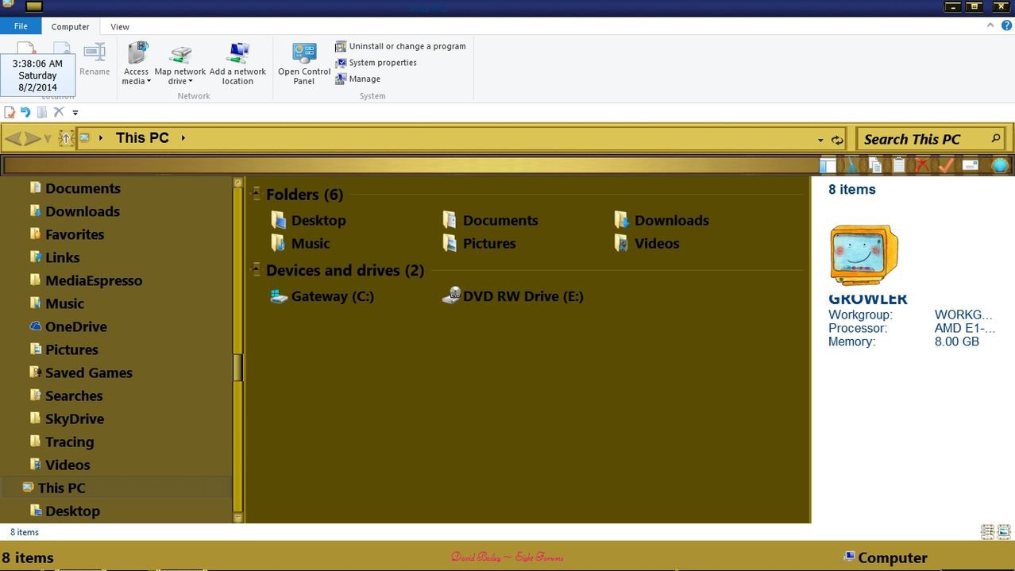Screen dimensions: 1015x571
Task: Click the Search This PC field
Action: pos(921,138)
